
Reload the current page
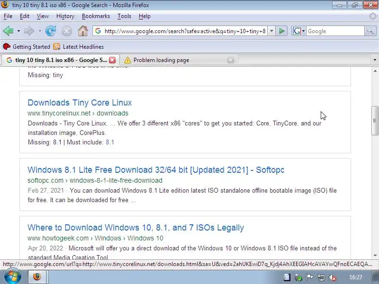pyautogui.click(x=51, y=31)
